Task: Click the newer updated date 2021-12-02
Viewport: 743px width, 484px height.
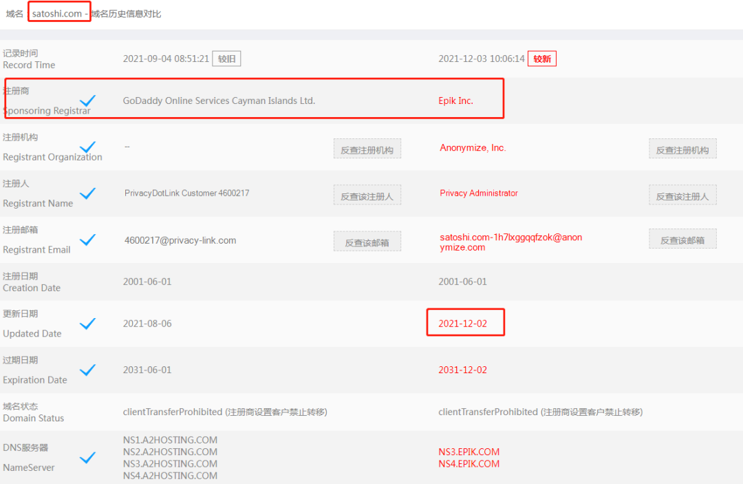Action: (463, 324)
